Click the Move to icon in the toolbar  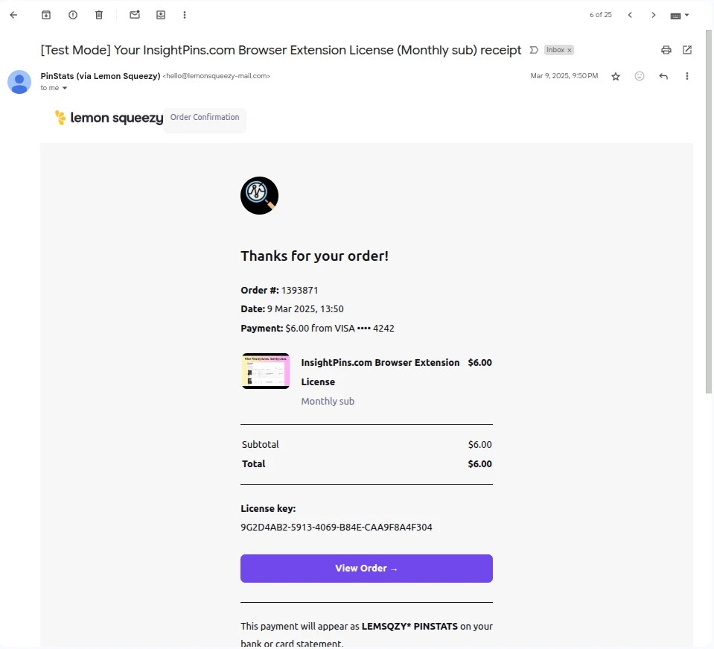pos(161,15)
